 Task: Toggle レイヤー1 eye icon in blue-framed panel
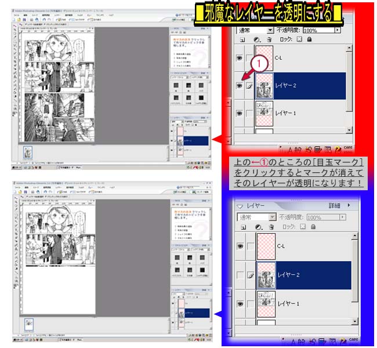pyautogui.click(x=241, y=304)
